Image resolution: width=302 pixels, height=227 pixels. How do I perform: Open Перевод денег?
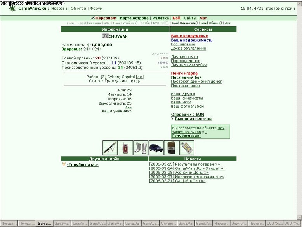[185, 61]
